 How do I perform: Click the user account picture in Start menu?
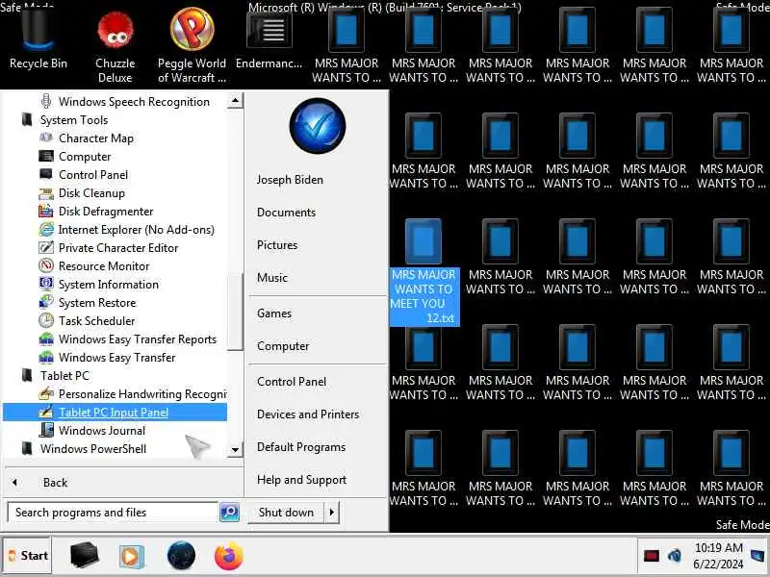coord(318,126)
